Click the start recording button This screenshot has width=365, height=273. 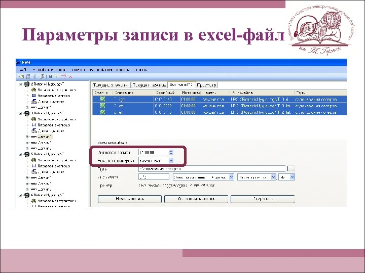click(x=130, y=199)
